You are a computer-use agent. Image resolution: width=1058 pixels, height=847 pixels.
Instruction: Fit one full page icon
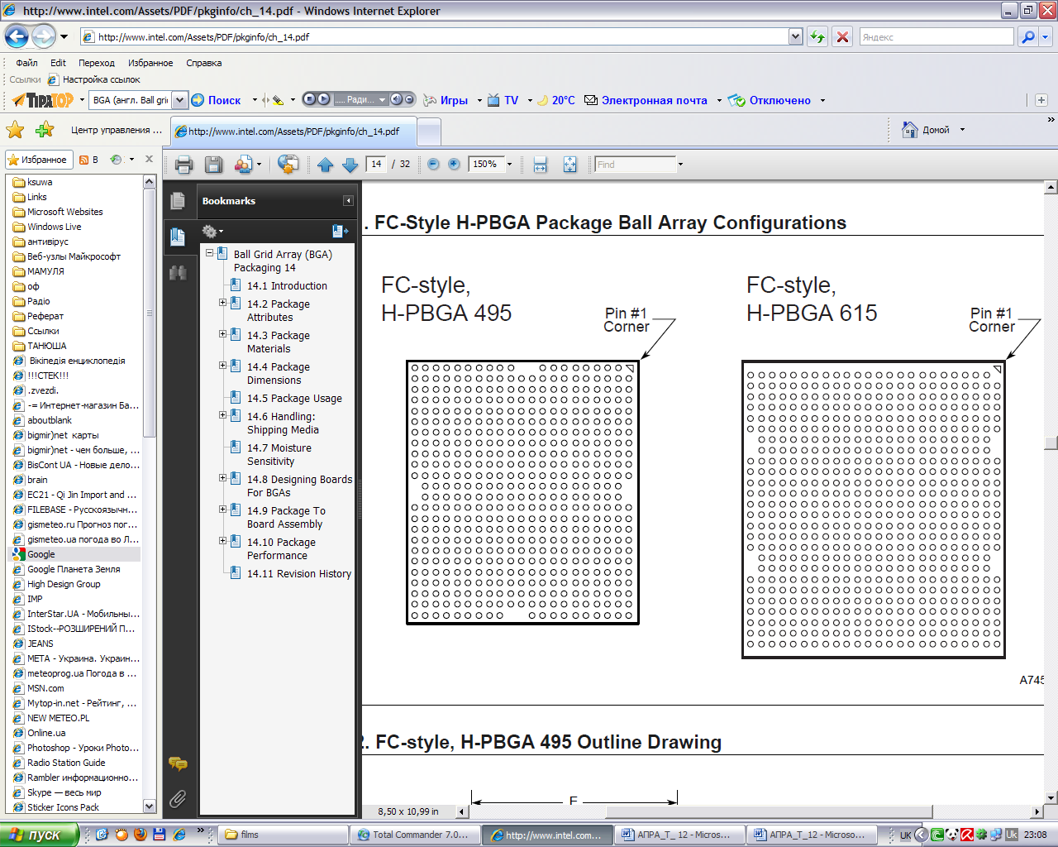(x=570, y=165)
